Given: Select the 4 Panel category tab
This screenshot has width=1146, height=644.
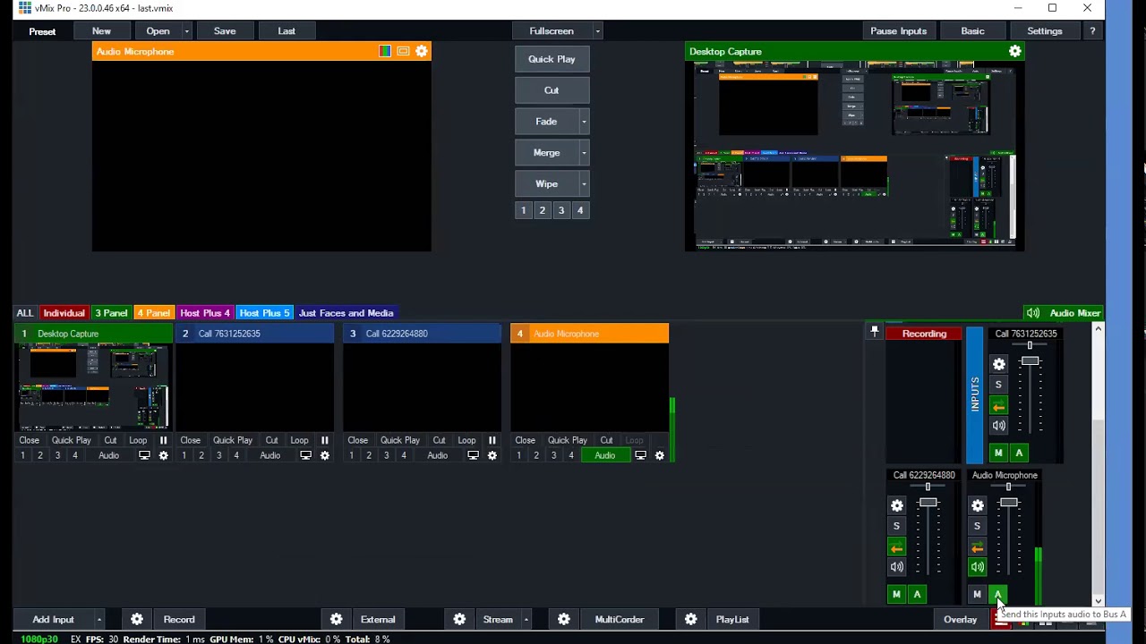Looking at the screenshot, I should (x=153, y=313).
